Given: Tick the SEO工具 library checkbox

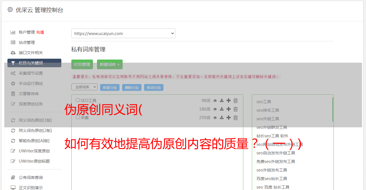Looking at the screenshot, I should 78,100.
